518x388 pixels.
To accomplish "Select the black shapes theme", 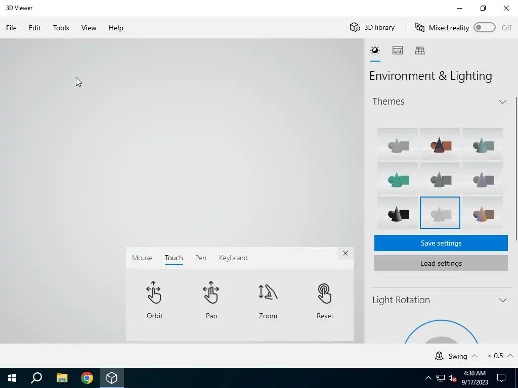I will click(398, 213).
